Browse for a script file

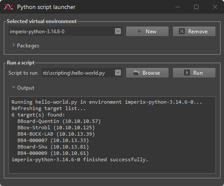pyautogui.click(x=147, y=73)
